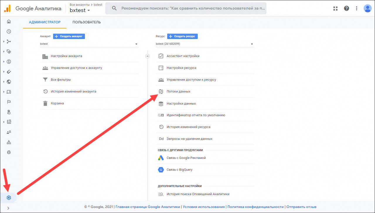Click the Создать аккаунт button

pos(69,36)
